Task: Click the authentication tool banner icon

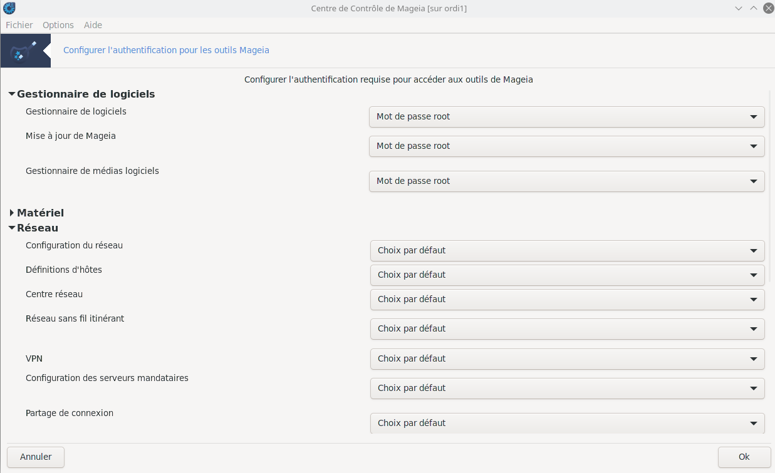Action: click(26, 51)
